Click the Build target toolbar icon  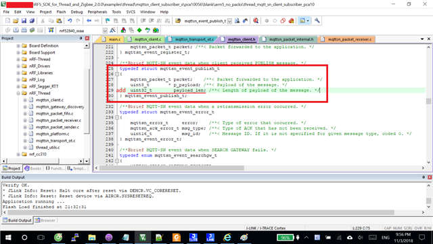tap(16, 30)
